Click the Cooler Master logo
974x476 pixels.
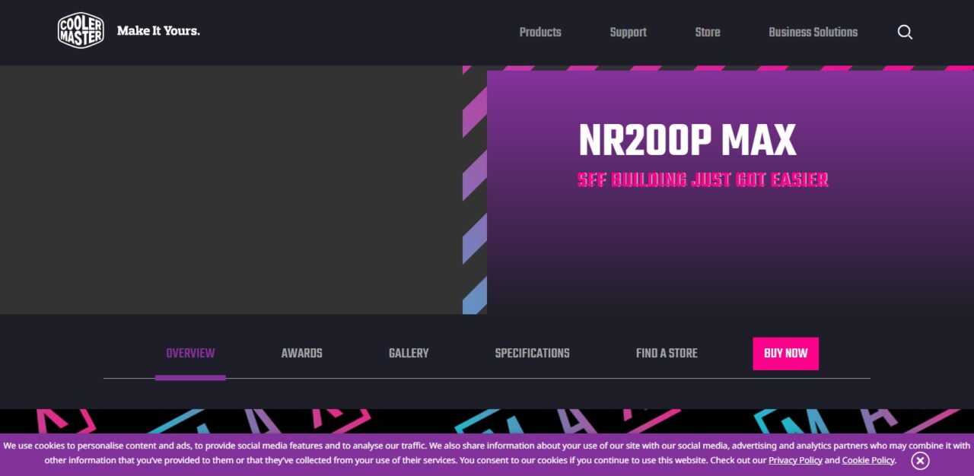pyautogui.click(x=81, y=31)
